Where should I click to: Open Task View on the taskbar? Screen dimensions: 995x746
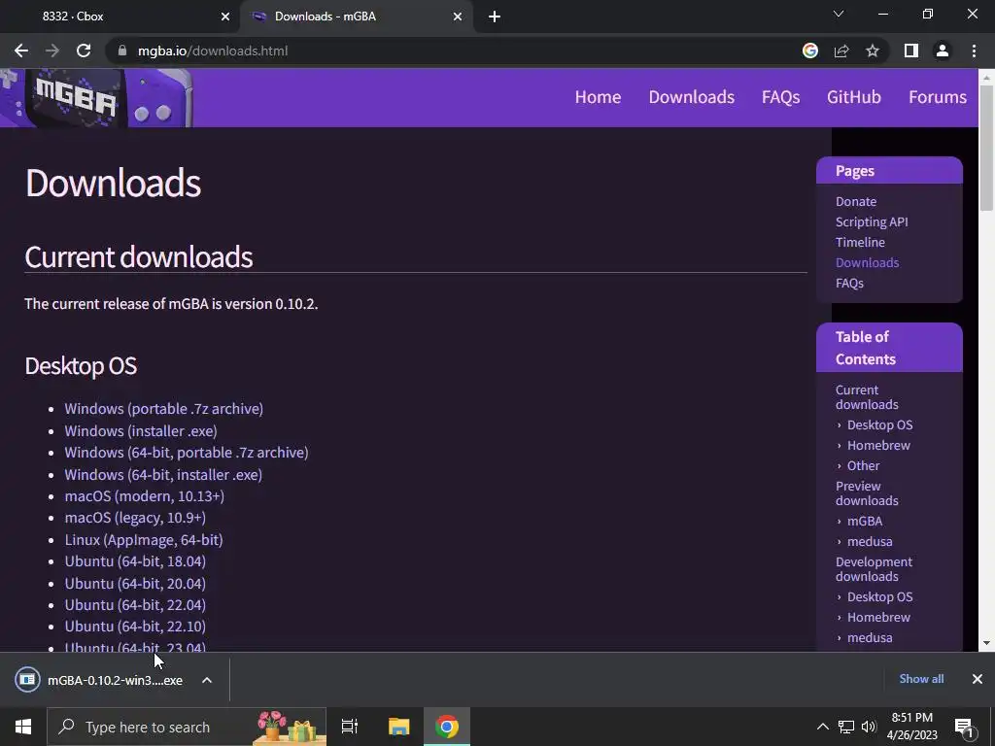coord(350,727)
